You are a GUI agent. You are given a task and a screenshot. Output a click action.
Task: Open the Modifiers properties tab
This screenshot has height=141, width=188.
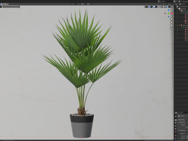(176, 139)
